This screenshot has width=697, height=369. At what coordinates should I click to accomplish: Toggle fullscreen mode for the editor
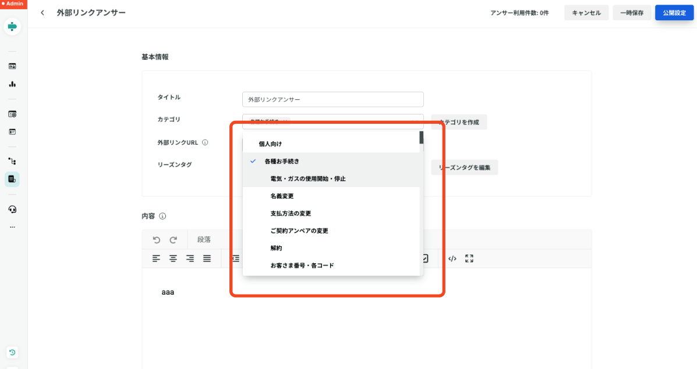point(469,259)
